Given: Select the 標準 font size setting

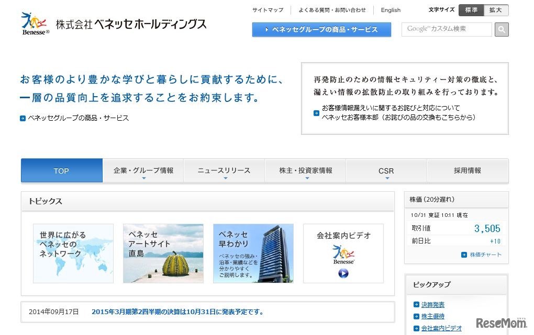Looking at the screenshot, I should 470,10.
